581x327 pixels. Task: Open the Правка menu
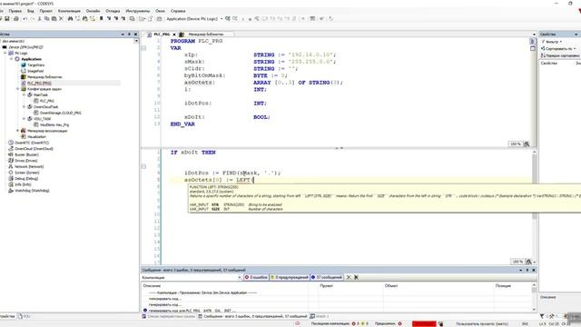[15, 11]
